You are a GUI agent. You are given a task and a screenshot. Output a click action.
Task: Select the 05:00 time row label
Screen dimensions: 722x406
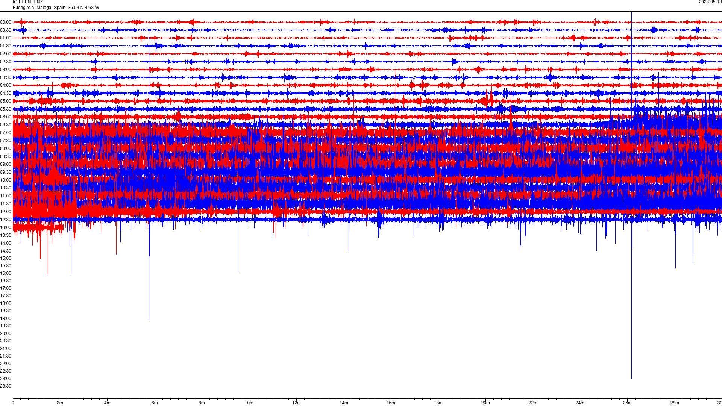pos(6,101)
